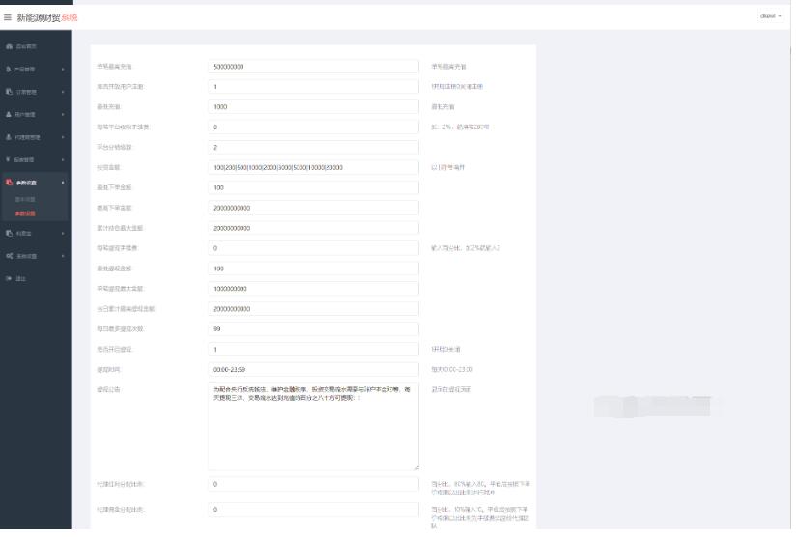
Task: Toggle the sidebar with the hamburger icon
Action: point(8,17)
